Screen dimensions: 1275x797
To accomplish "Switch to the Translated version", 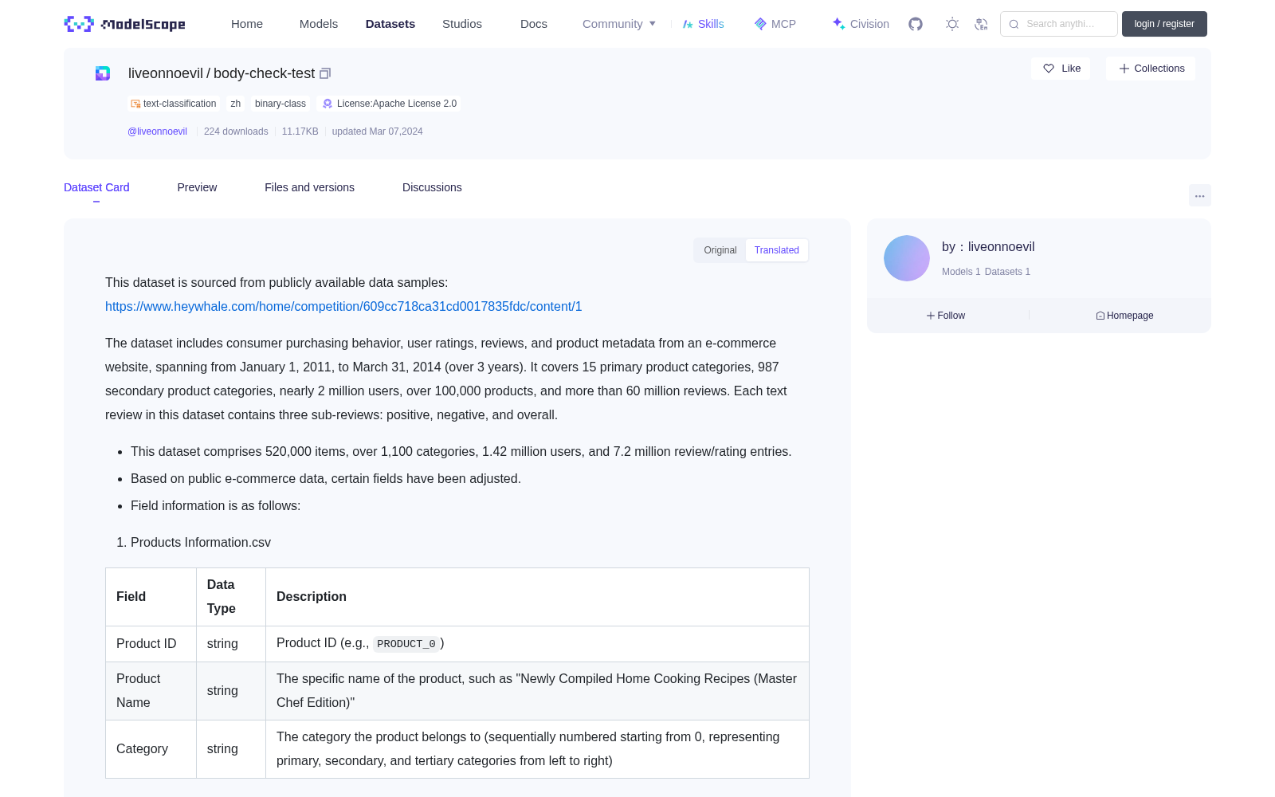I will tap(777, 250).
